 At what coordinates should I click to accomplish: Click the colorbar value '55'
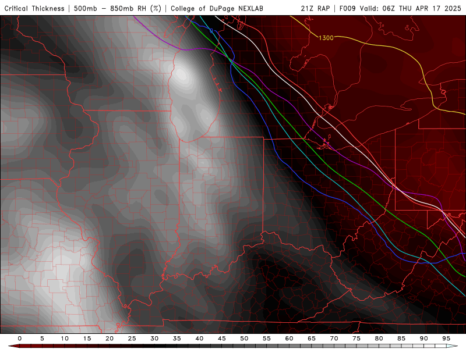click(267, 339)
